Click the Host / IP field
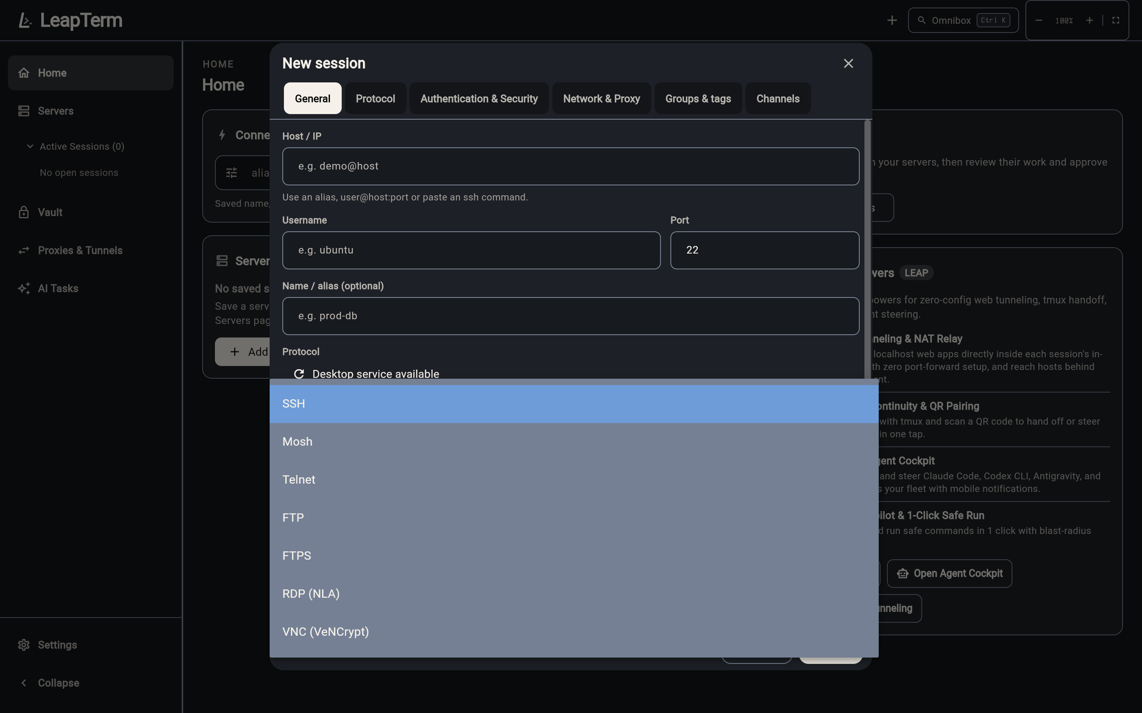This screenshot has width=1142, height=713. (571, 166)
